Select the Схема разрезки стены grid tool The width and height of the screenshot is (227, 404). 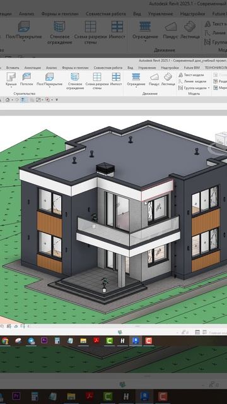[96, 81]
